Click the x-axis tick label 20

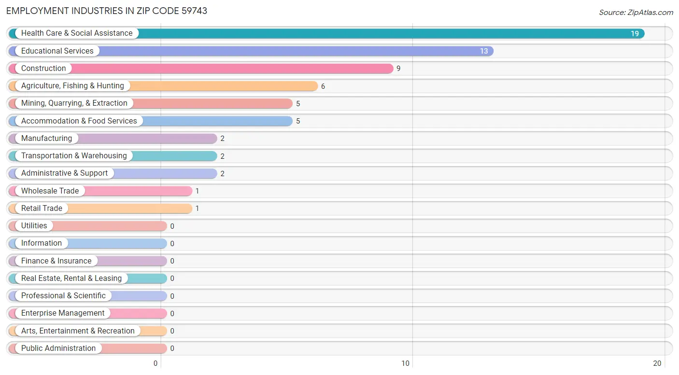point(657,363)
